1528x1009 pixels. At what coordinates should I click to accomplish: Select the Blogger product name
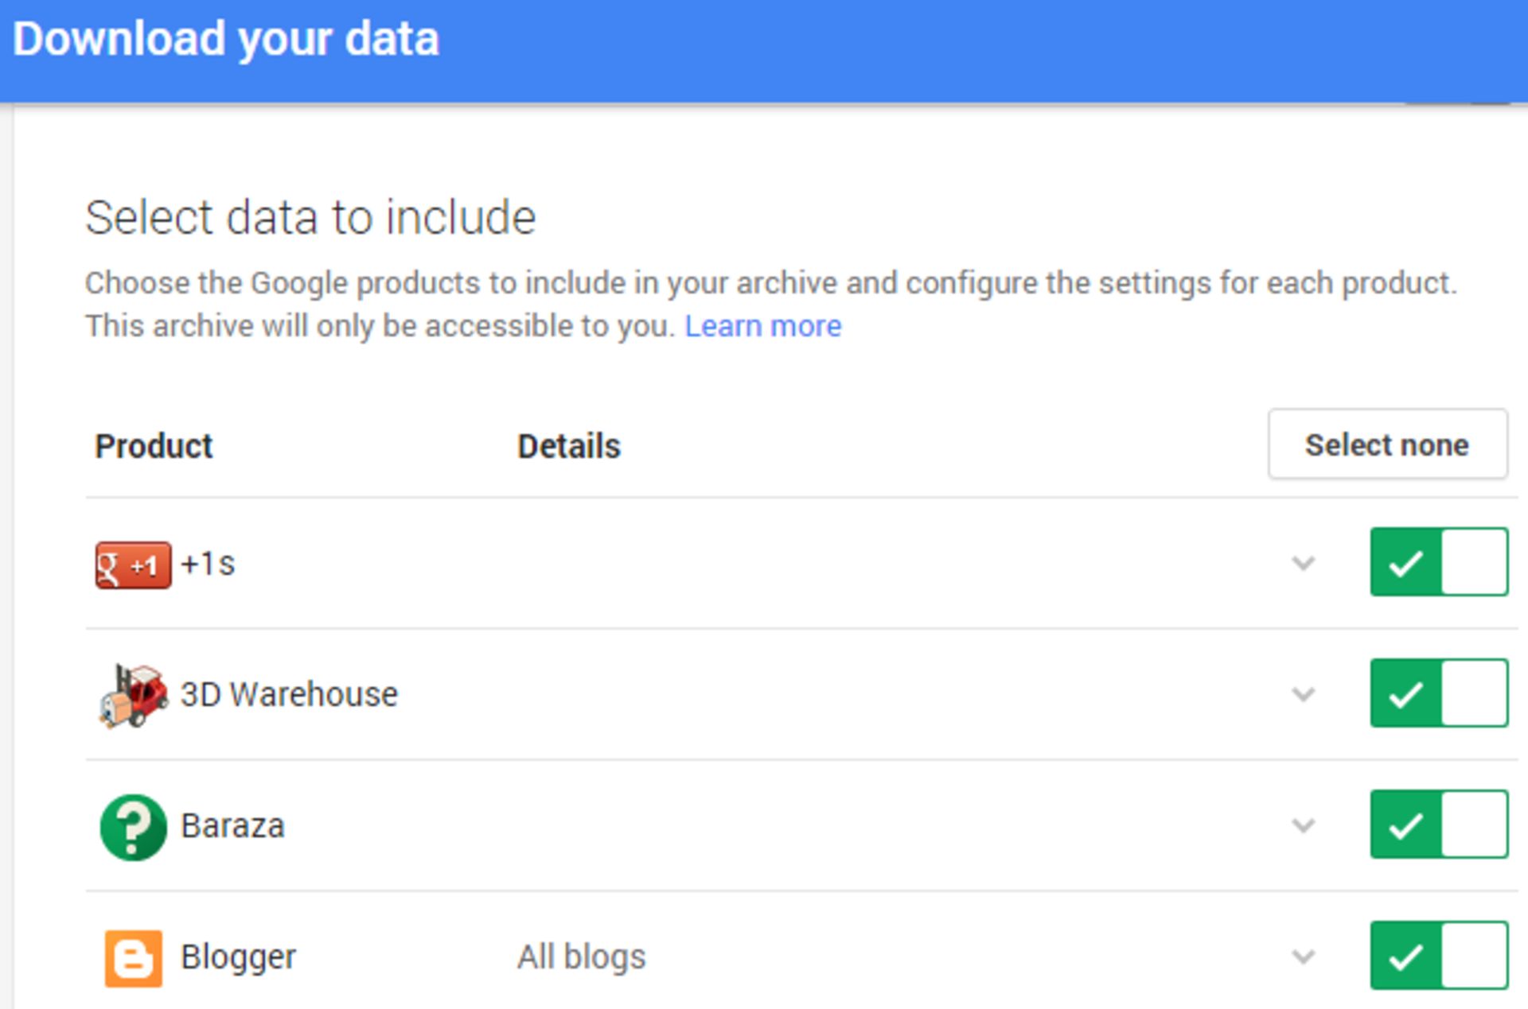point(238,957)
